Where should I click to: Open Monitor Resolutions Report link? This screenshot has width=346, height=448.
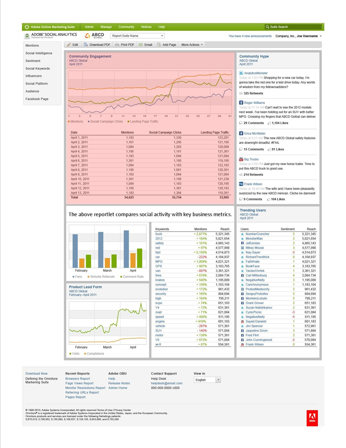[x=85, y=388]
